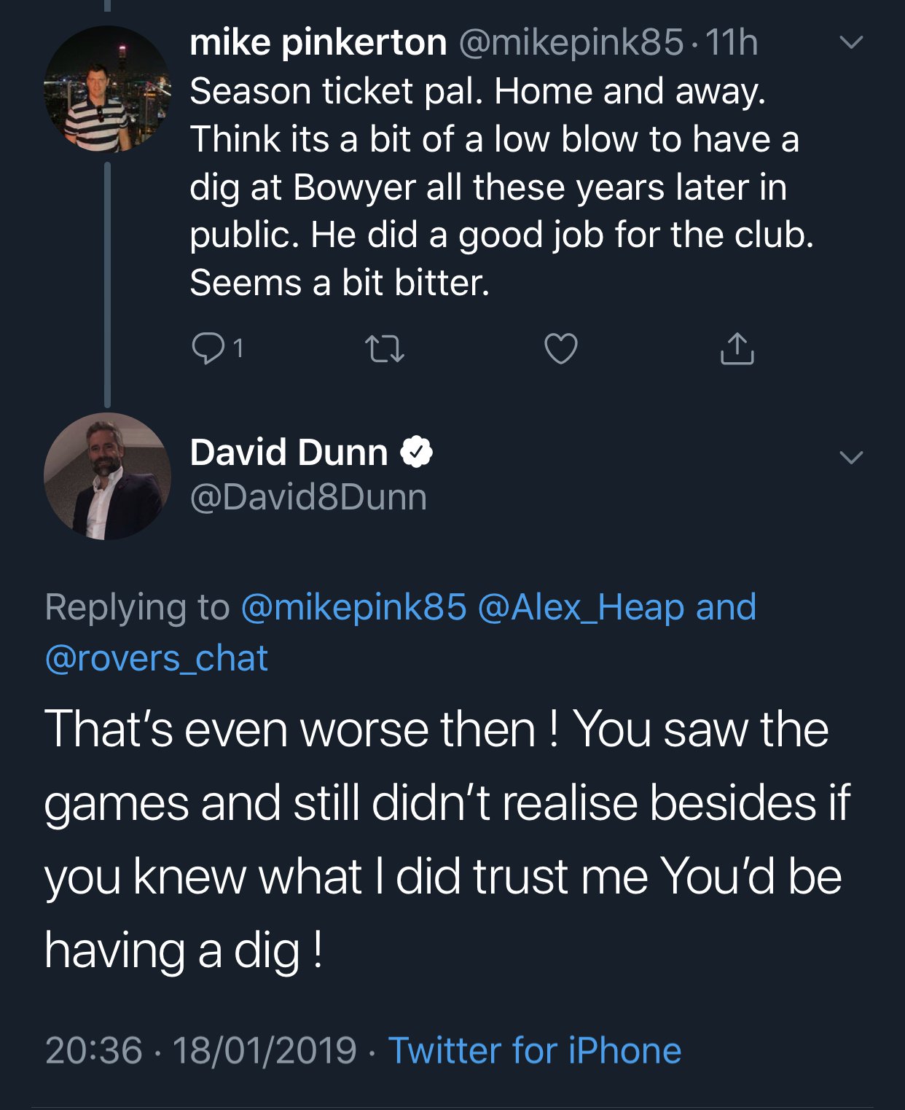Open David Dunn's profile picture
The image size is (905, 1110).
click(x=107, y=476)
